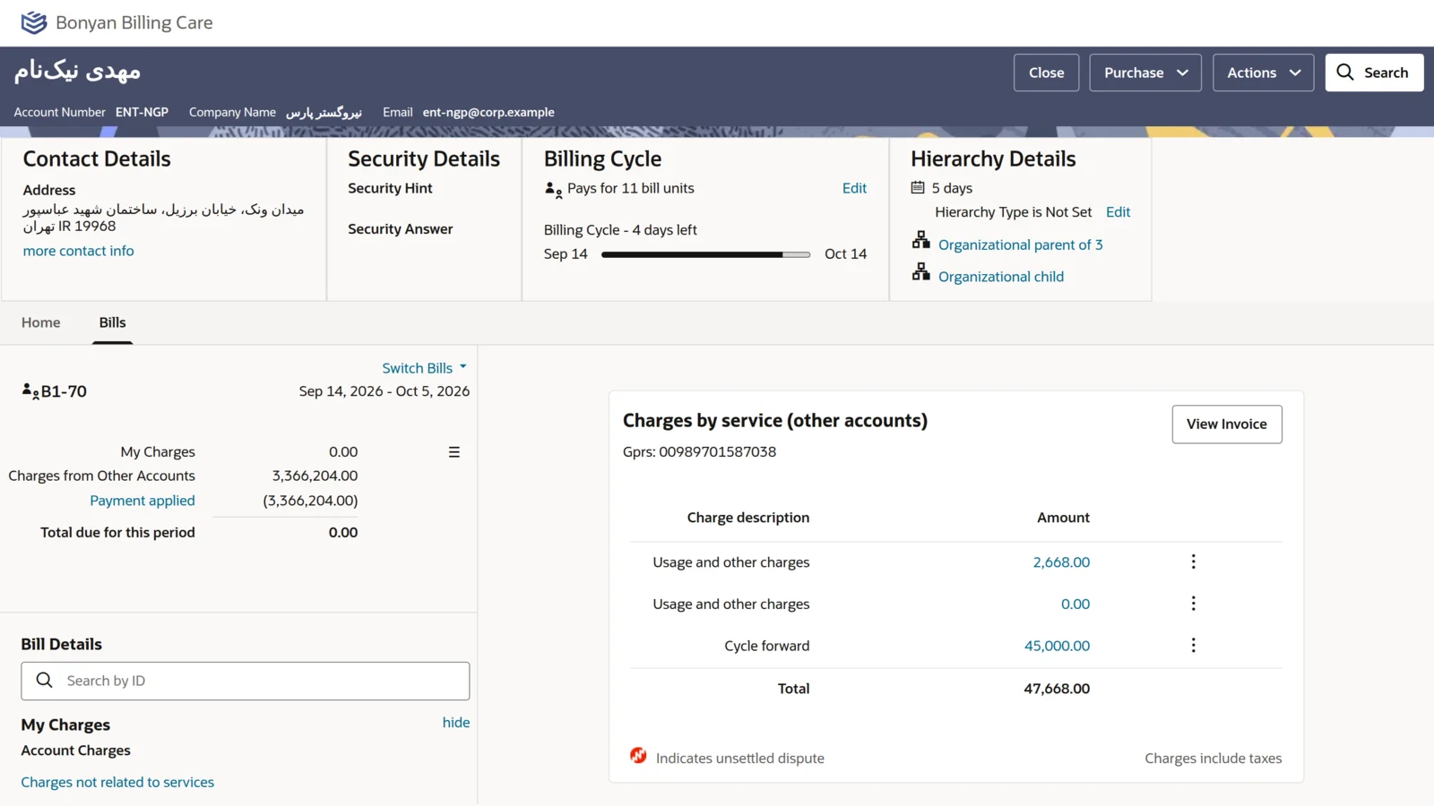Open the Organizational child link
Screen dimensions: 1434x806
pyautogui.click(x=1001, y=277)
